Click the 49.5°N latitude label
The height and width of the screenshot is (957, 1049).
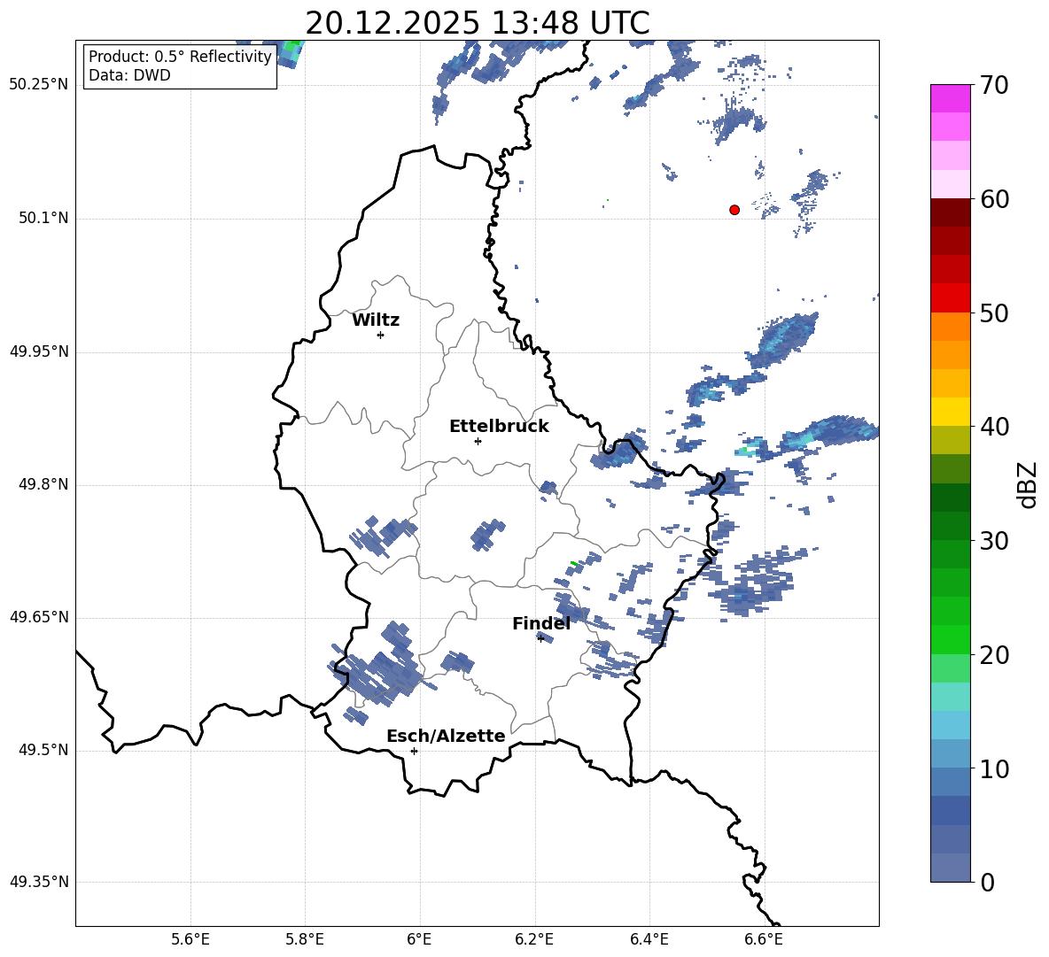tap(43, 751)
